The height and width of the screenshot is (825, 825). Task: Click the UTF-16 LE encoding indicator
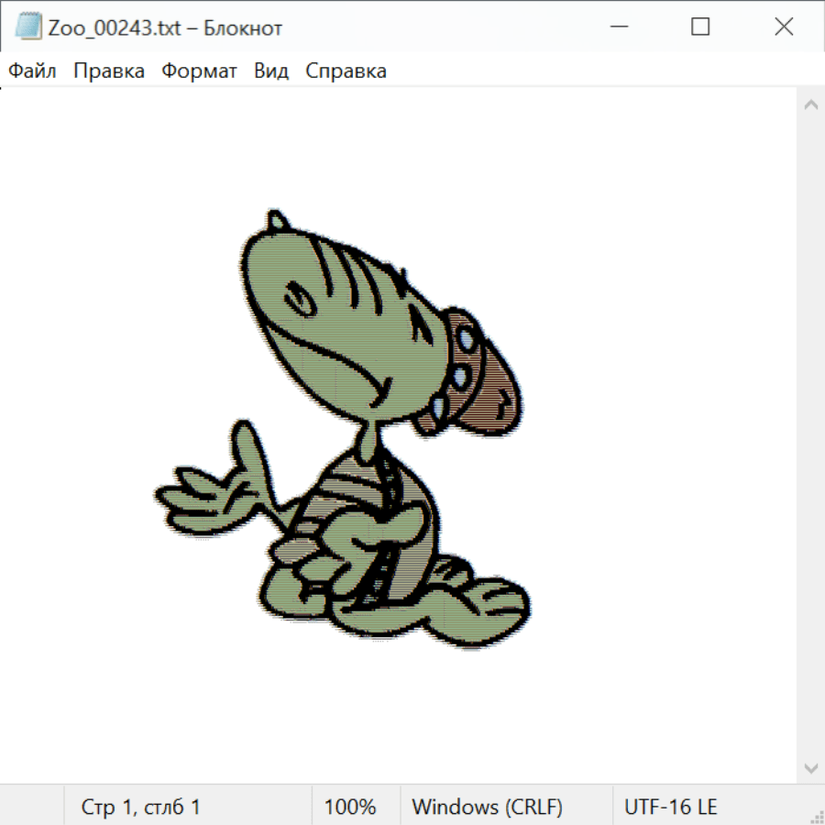coord(670,807)
